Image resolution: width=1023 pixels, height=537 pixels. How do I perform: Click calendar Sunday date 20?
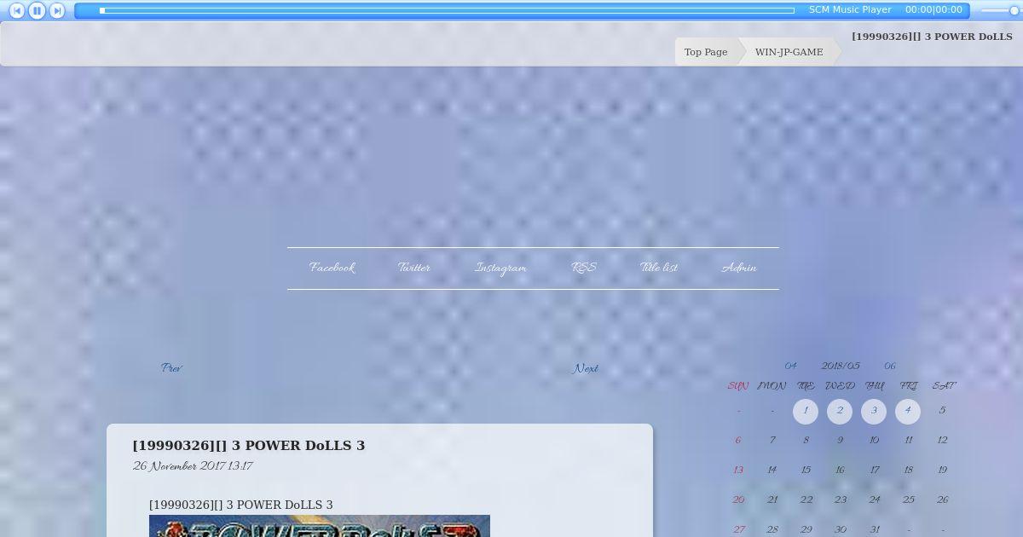[x=738, y=500]
